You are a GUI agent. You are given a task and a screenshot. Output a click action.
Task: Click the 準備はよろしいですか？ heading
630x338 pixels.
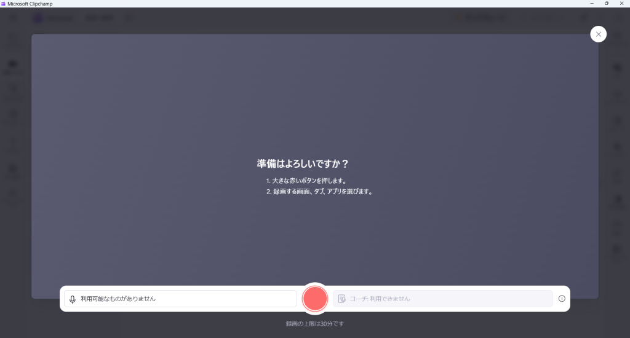click(303, 164)
